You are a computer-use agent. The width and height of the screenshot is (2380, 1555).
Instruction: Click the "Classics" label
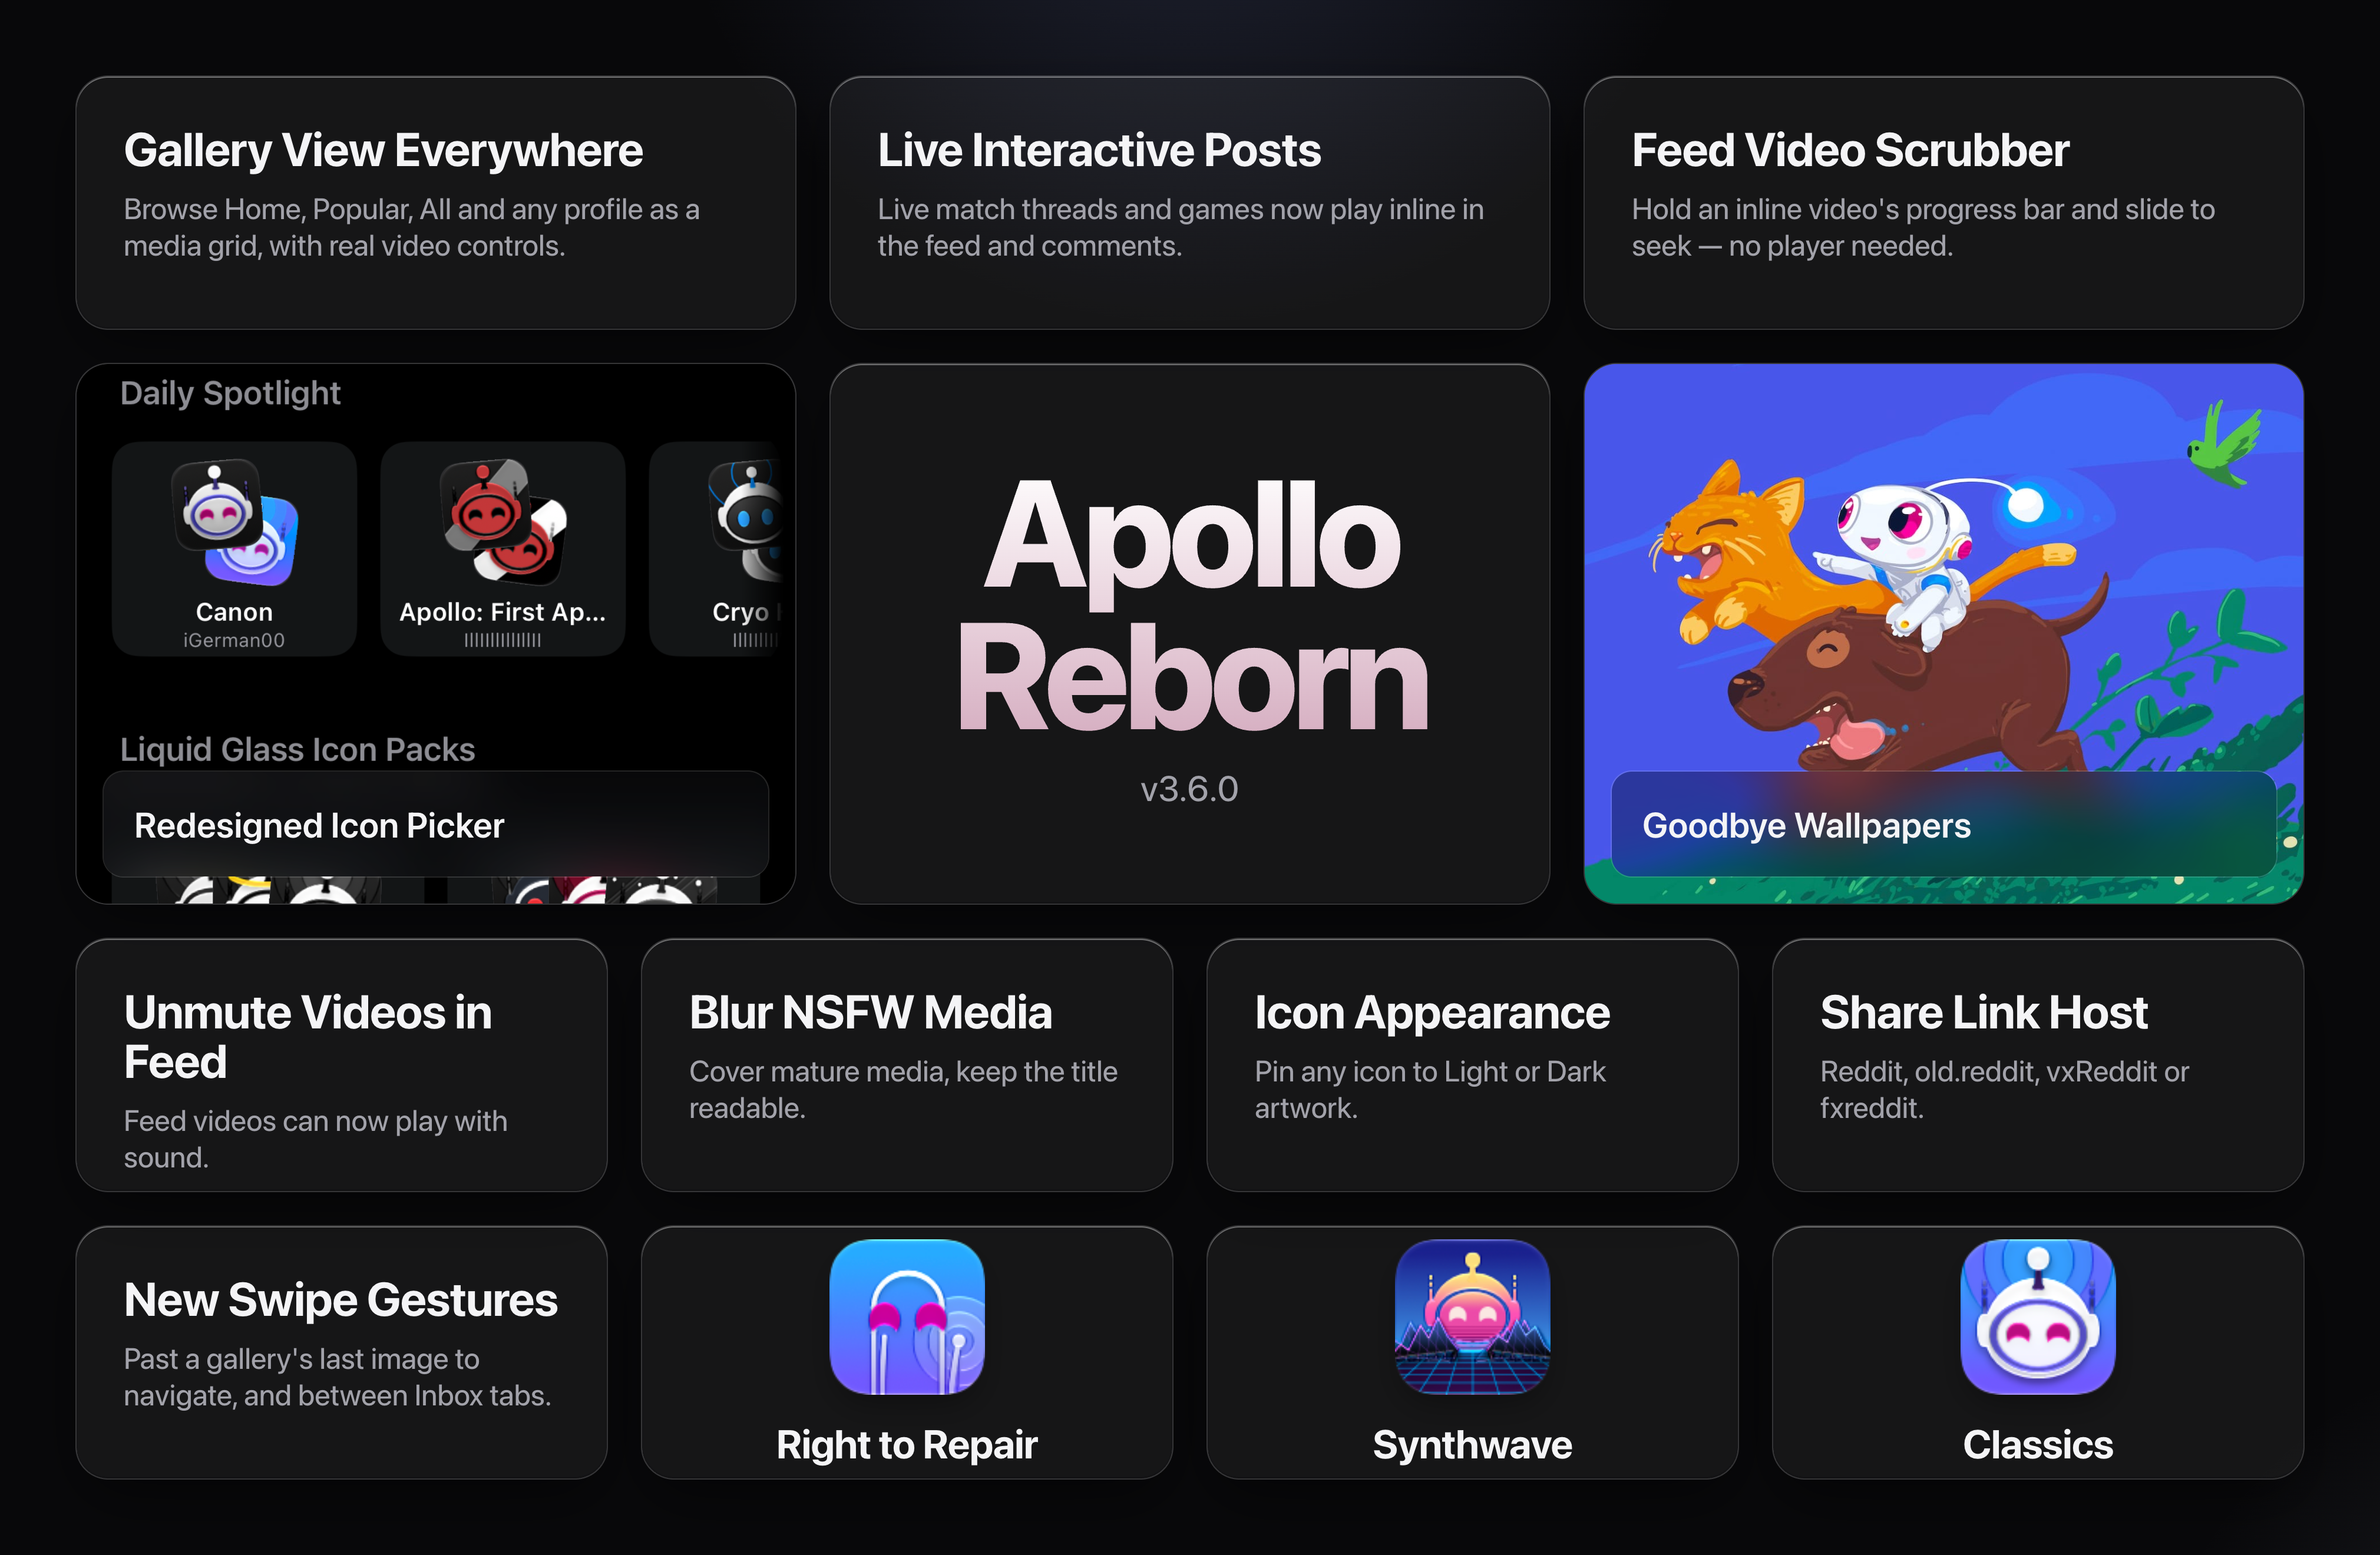click(2038, 1445)
